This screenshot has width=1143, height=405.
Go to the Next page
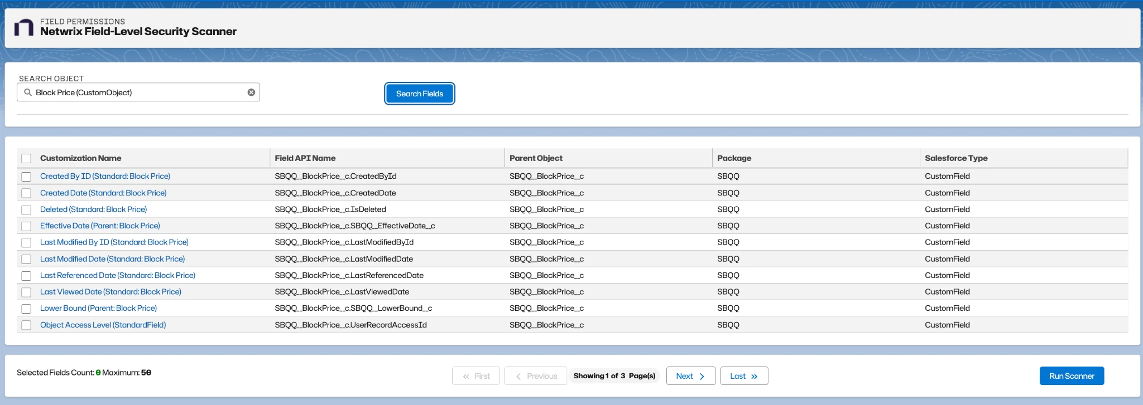pyautogui.click(x=690, y=376)
